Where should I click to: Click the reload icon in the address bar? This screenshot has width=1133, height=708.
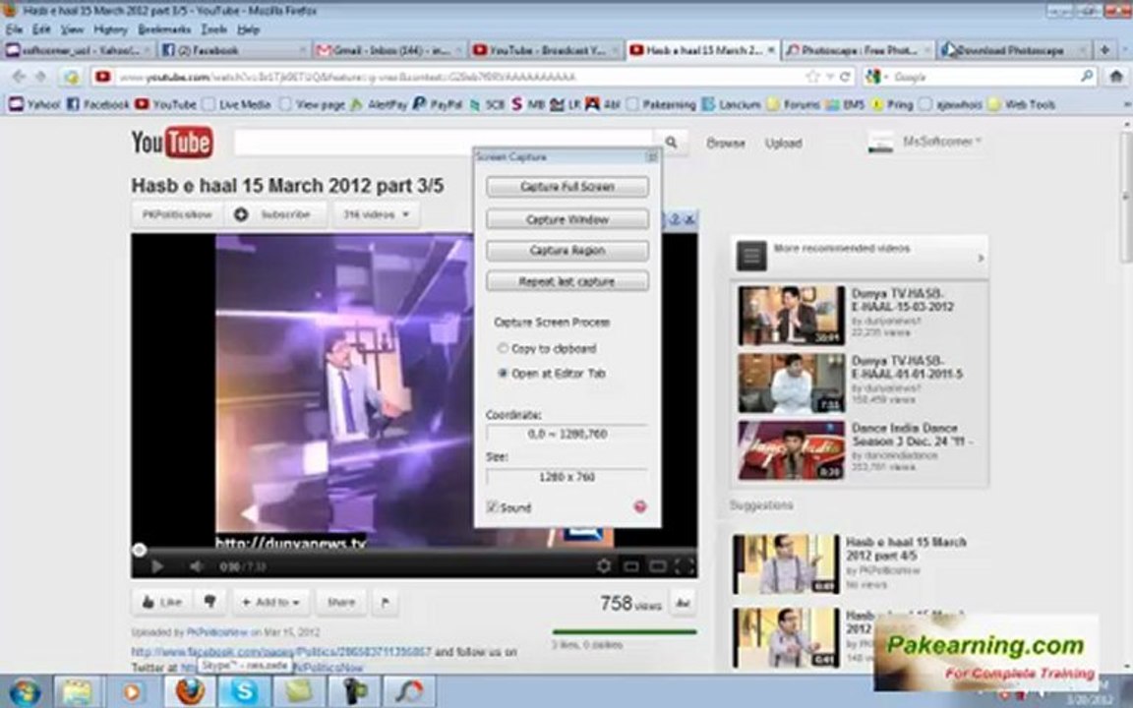pyautogui.click(x=844, y=77)
